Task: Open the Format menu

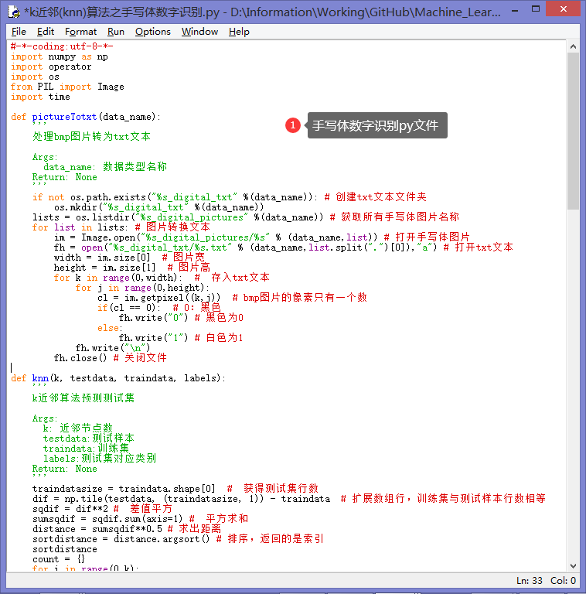Action: (80, 32)
